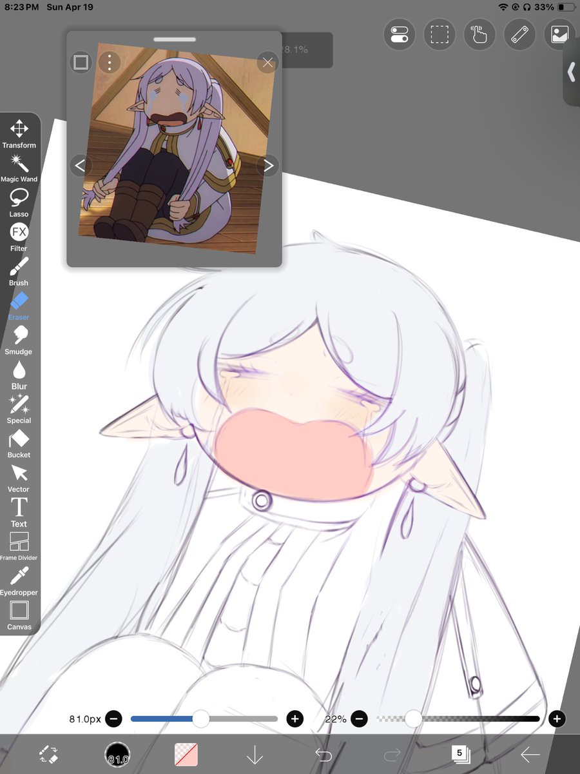Open the stabilizer hand icon

coord(479,34)
